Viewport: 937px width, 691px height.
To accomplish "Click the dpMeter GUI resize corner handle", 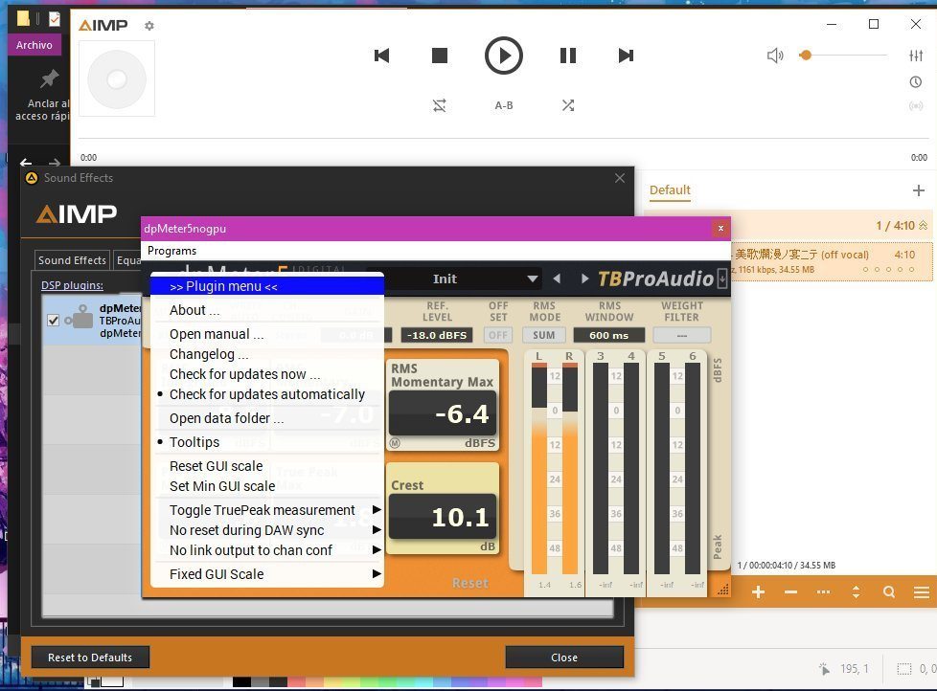I will coord(723,590).
